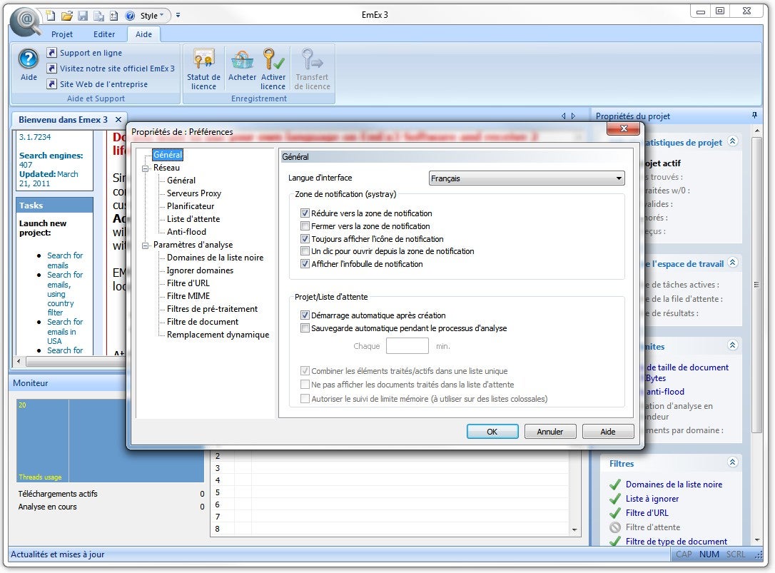
Task: Click the disabled icon beside Filtre d'attente
Action: (615, 527)
